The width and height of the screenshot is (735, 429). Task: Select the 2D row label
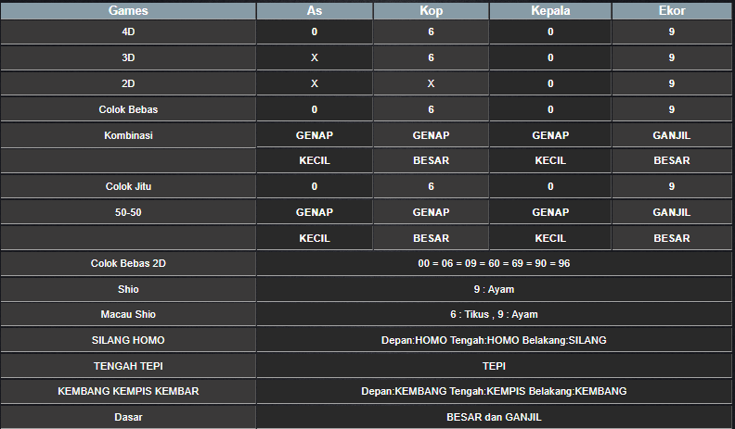click(x=128, y=83)
